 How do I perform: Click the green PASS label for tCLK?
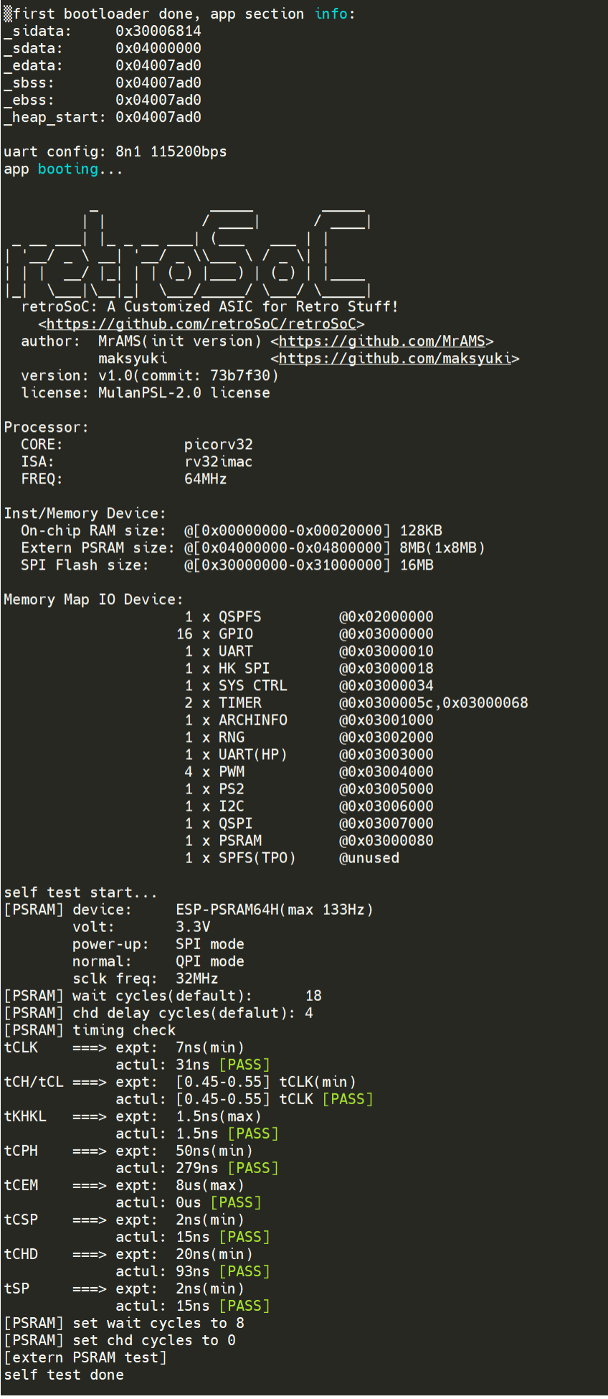point(244,1065)
